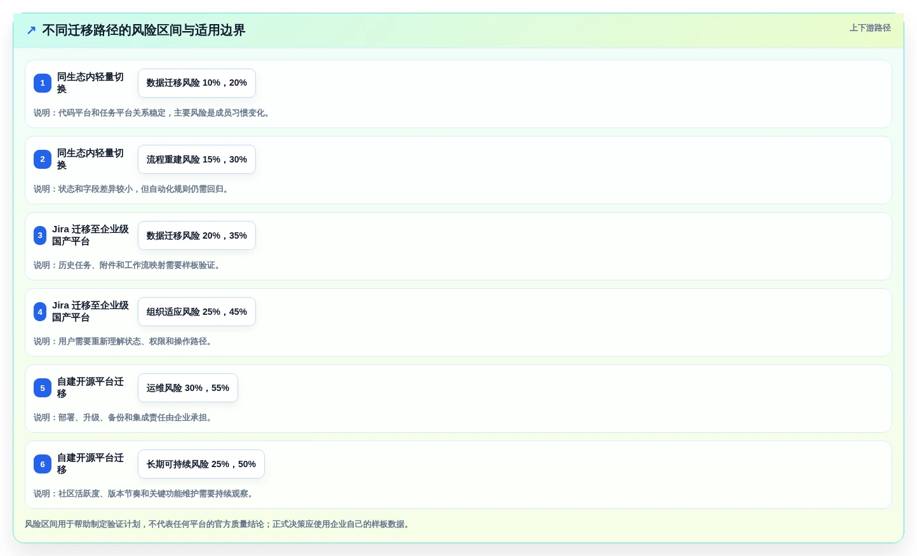Image resolution: width=917 pixels, height=556 pixels.
Task: Click the arrow icon beside the panel title
Action: 31,30
